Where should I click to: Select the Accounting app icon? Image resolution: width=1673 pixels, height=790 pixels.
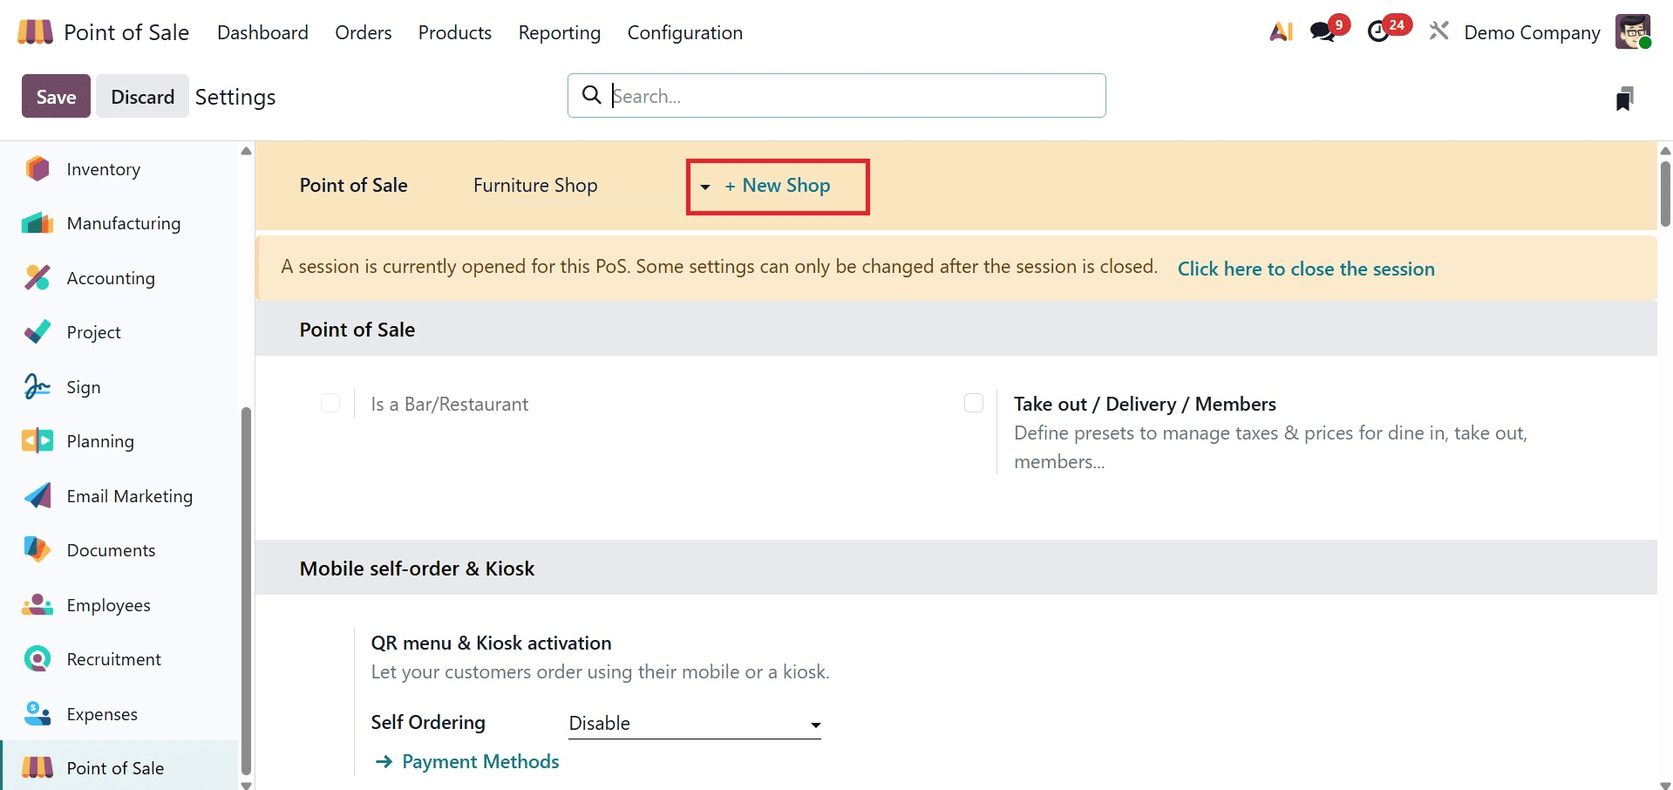point(37,277)
